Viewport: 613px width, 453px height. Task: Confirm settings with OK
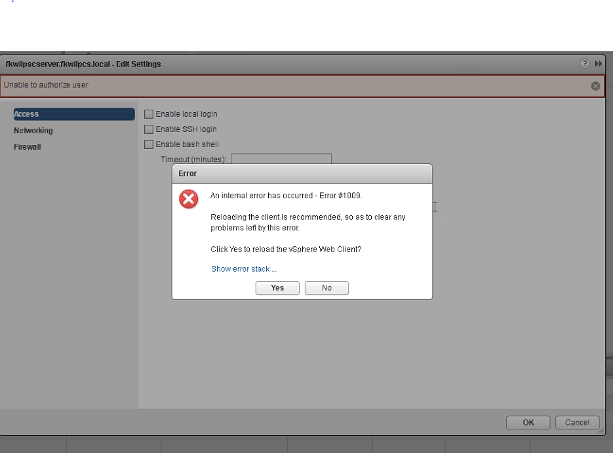tap(528, 422)
